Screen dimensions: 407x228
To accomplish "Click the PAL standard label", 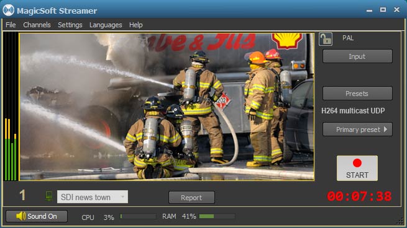I will pyautogui.click(x=348, y=38).
